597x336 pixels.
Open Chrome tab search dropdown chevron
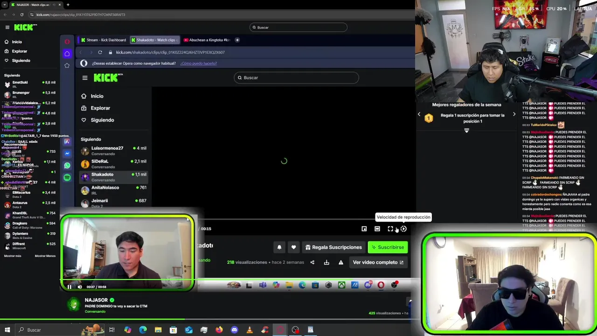pos(4,5)
